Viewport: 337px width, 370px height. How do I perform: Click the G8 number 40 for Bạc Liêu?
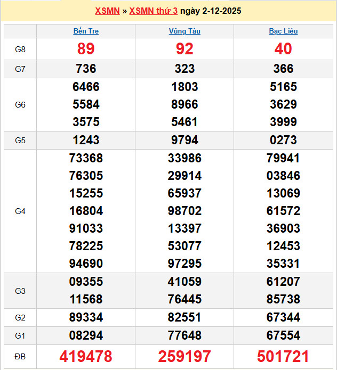pyautogui.click(x=283, y=49)
